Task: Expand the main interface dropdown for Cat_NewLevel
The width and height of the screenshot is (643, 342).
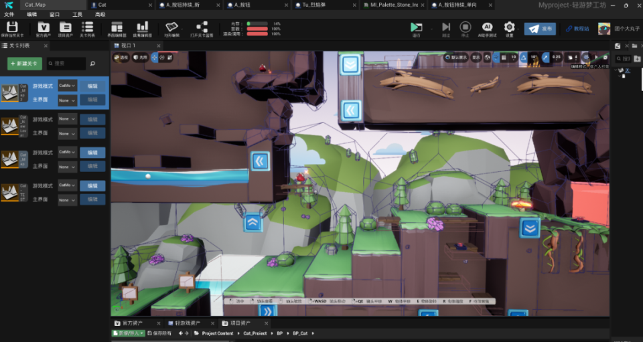Action: [x=68, y=133]
